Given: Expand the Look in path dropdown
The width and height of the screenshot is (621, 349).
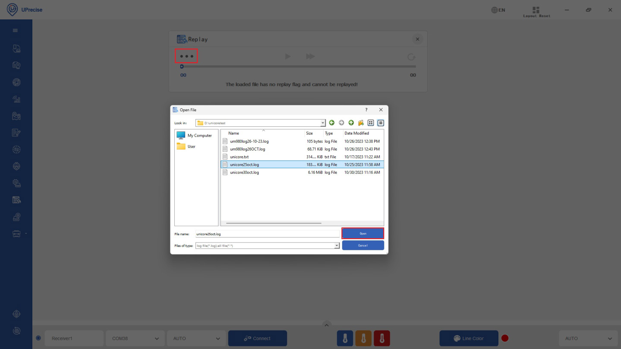Looking at the screenshot, I should click(x=323, y=123).
